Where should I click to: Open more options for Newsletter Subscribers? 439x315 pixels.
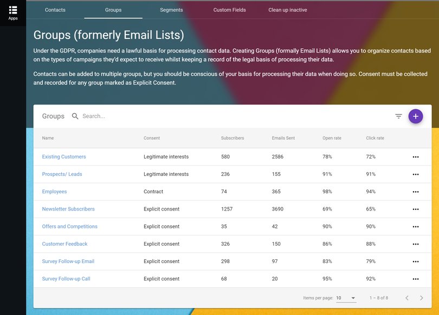416,209
